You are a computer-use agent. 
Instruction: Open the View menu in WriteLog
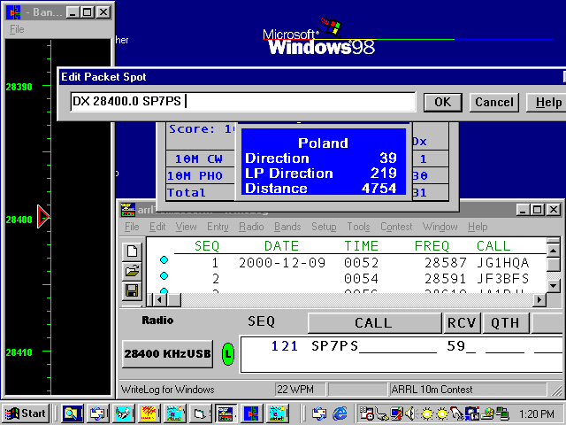tap(186, 227)
